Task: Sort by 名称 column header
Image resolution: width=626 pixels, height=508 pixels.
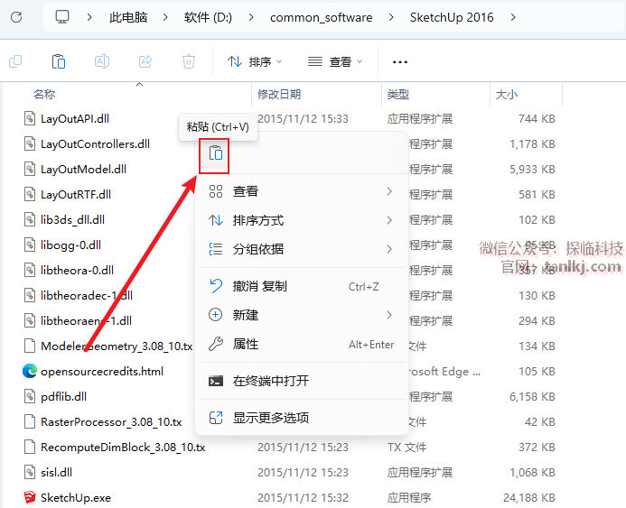Action: tap(44, 95)
